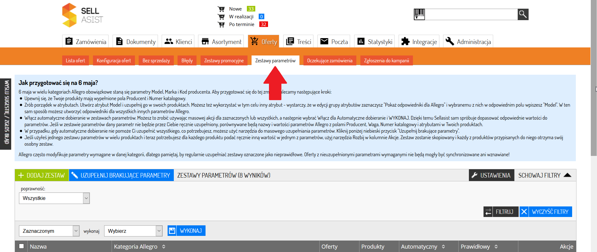Screen dimensions: 597x252
Task: Switch to the Zestawy promocyjne tab
Action: tap(224, 60)
